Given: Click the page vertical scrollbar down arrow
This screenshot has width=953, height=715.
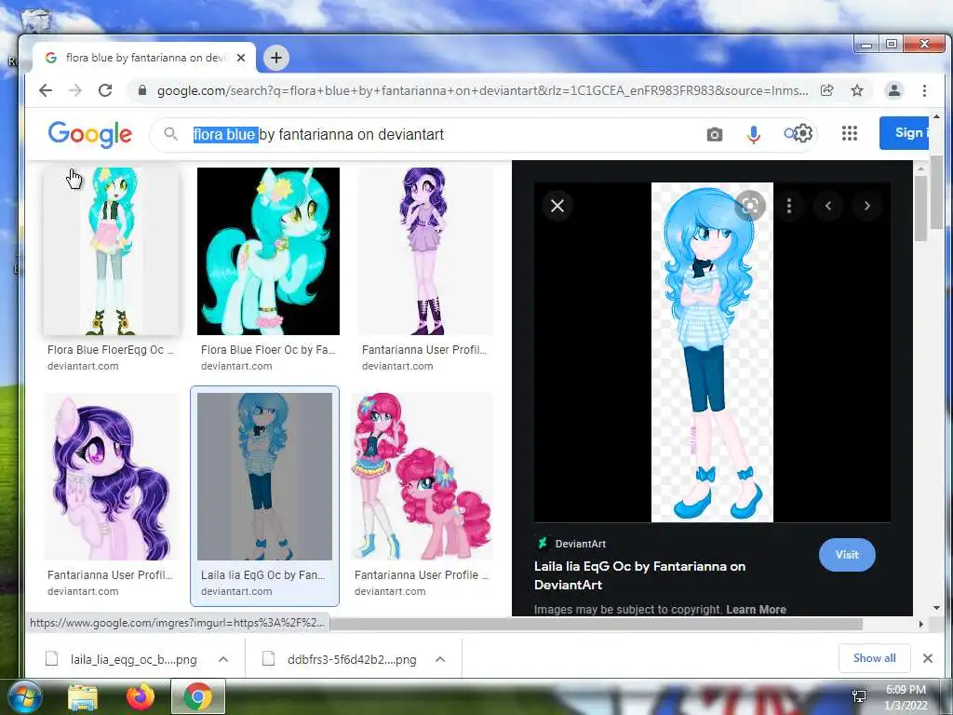Looking at the screenshot, I should (x=936, y=607).
